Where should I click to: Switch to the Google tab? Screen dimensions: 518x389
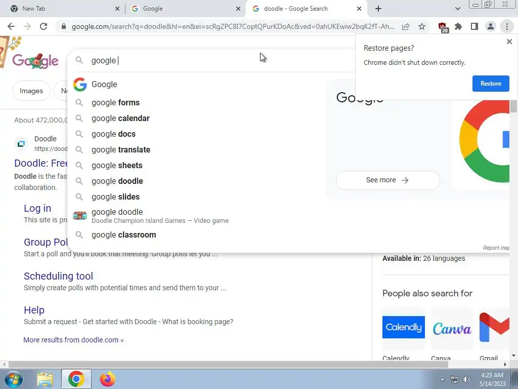pyautogui.click(x=186, y=9)
